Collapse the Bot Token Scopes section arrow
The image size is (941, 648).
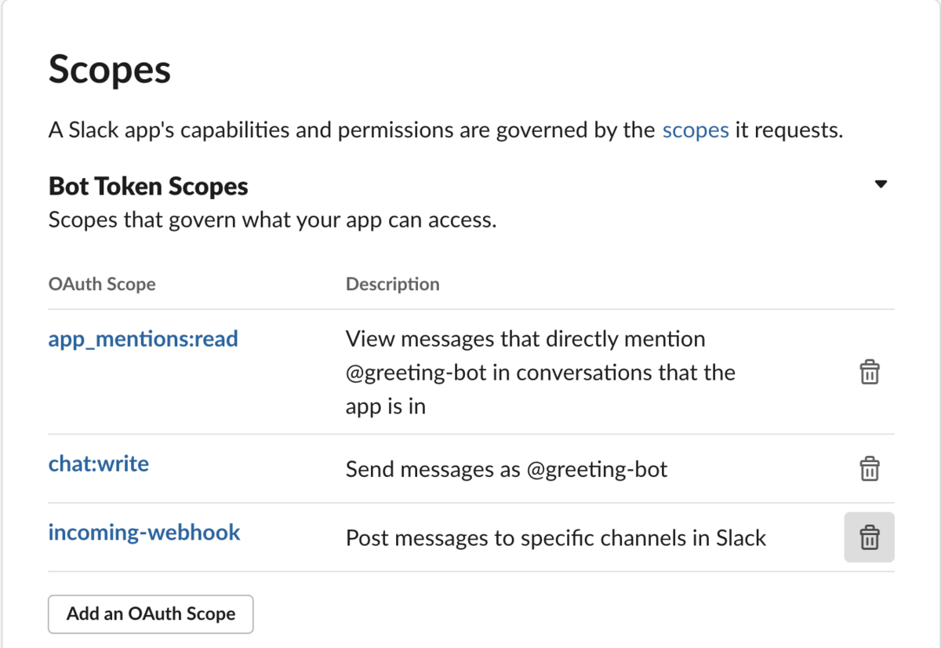pyautogui.click(x=881, y=184)
